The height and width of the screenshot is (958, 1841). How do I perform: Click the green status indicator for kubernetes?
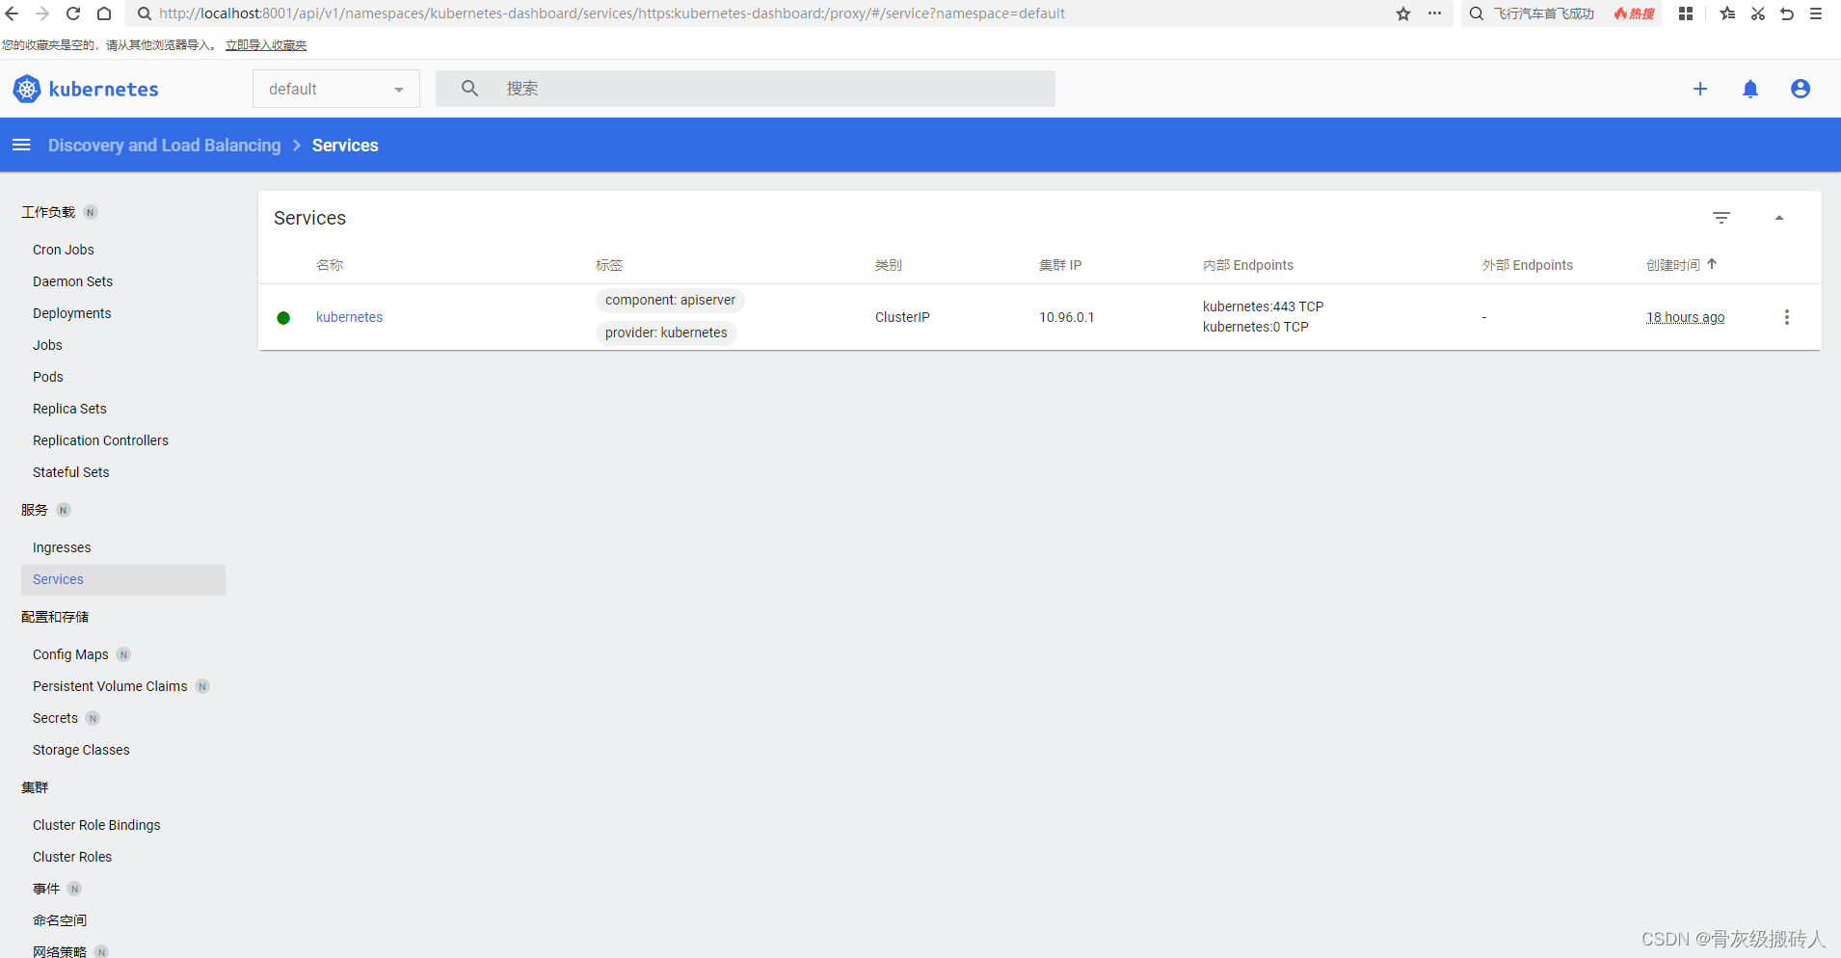[283, 318]
